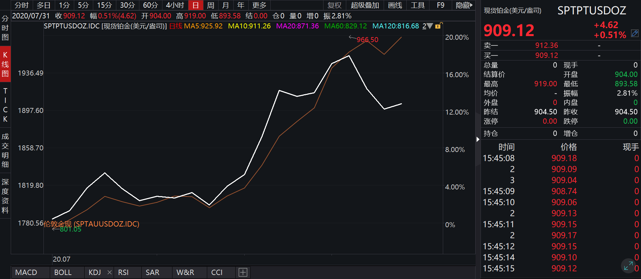
Task: Click the 伦敦金现 (SPTAUUSDOZ.IDC) overlay label
Action: click(92, 224)
